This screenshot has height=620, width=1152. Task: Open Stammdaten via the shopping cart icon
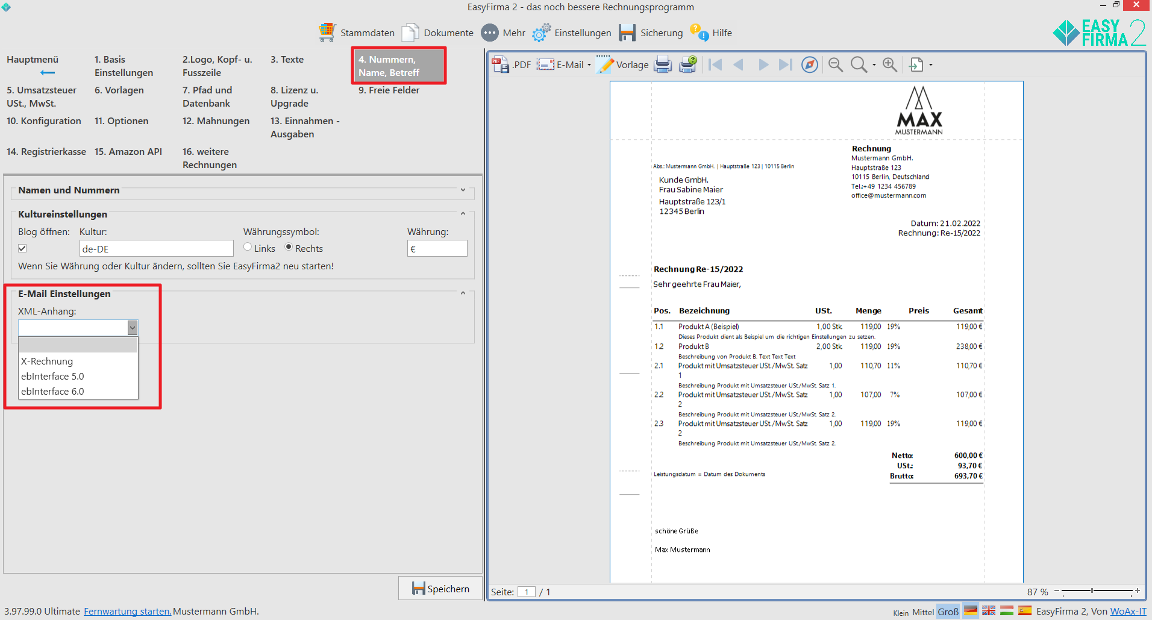coord(327,33)
